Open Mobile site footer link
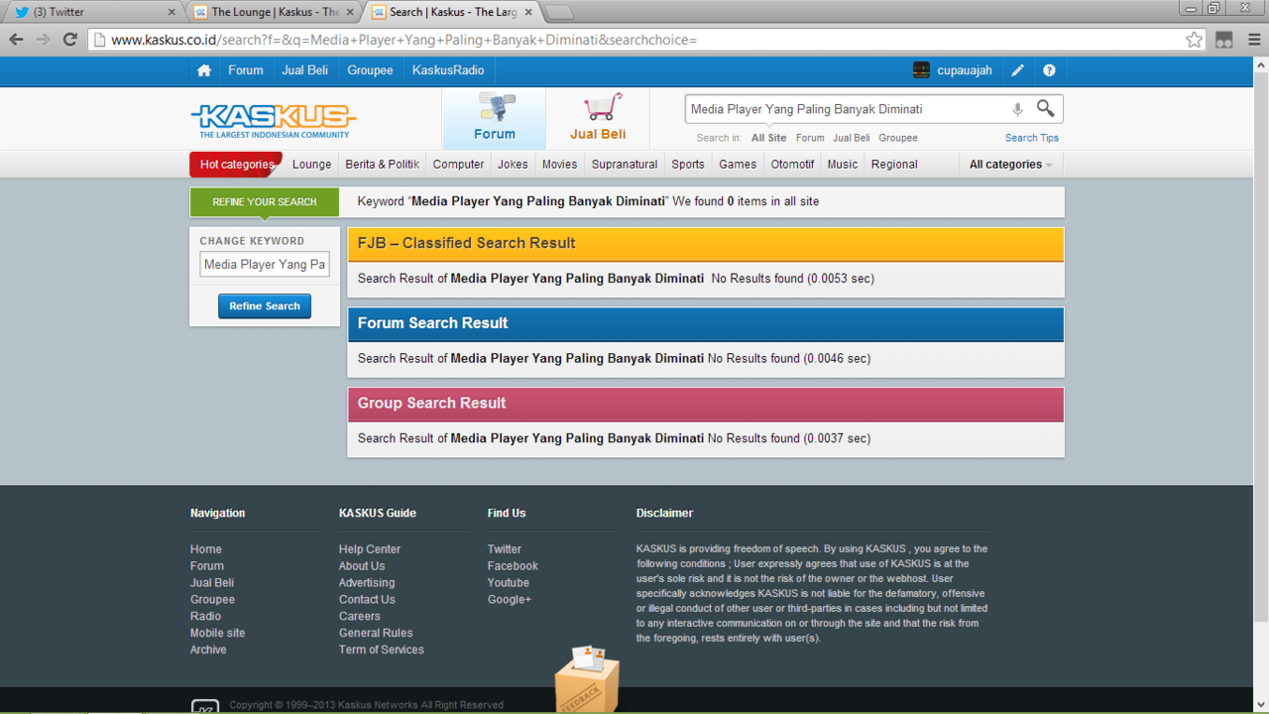 (x=217, y=633)
